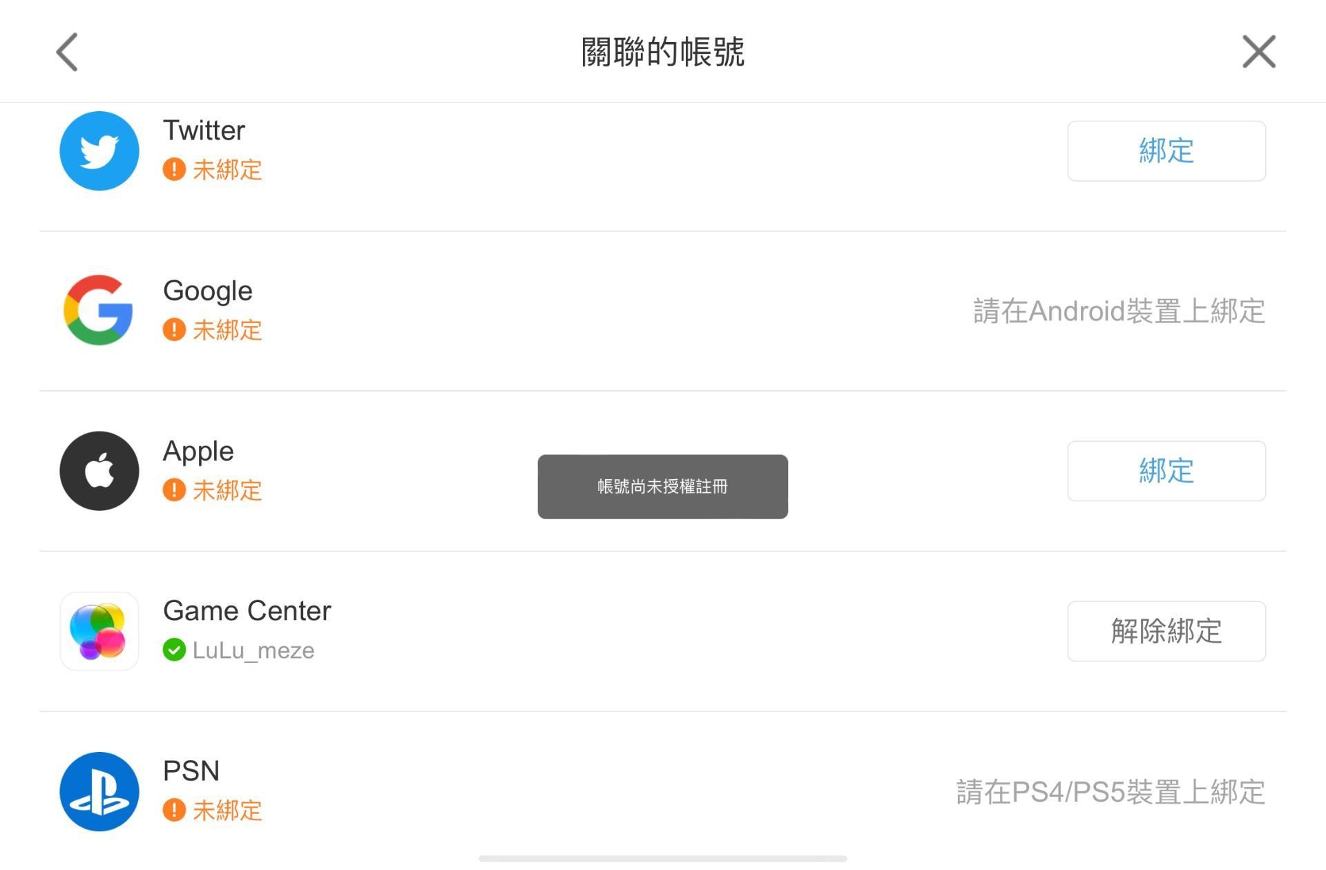The height and width of the screenshot is (870, 1326).
Task: Tap the Game Center bubbles icon
Action: click(x=99, y=631)
